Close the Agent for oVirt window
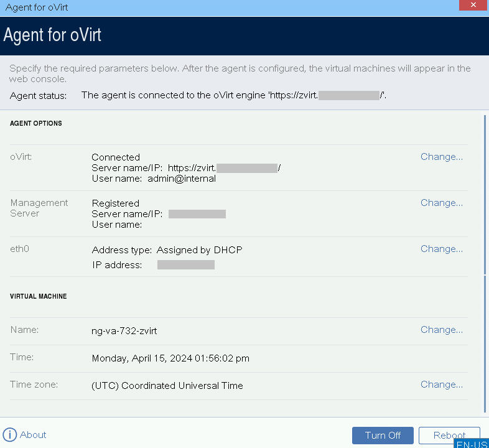The width and height of the screenshot is (489, 448). pos(473,5)
